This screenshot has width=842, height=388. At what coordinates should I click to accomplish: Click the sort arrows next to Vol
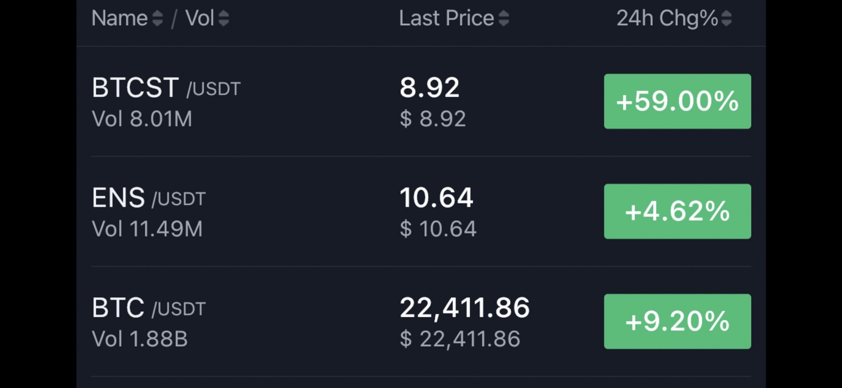click(224, 18)
